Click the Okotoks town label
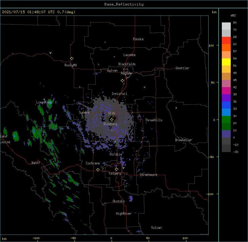Image resolution: width=248 pixels, height=242 pixels. pyautogui.click(x=119, y=201)
